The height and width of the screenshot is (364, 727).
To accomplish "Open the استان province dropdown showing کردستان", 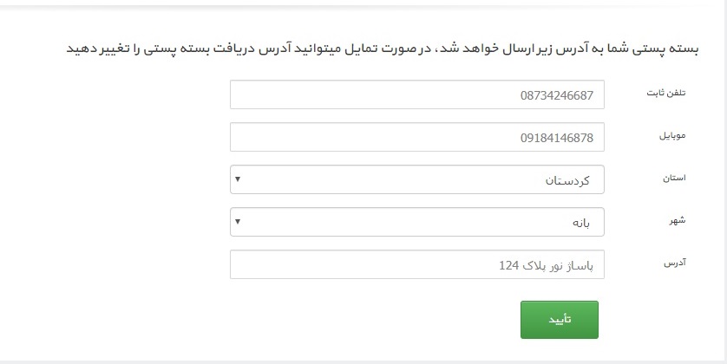I will [x=416, y=179].
